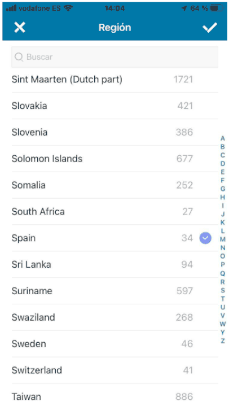This screenshot has height=406, width=229.
Task: Pick Sint Maarten (Dutch part)
Action: click(x=115, y=79)
